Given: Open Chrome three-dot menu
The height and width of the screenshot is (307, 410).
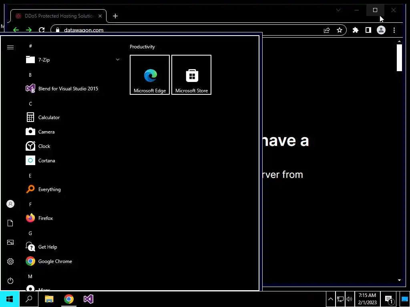Looking at the screenshot, I should pos(394,30).
